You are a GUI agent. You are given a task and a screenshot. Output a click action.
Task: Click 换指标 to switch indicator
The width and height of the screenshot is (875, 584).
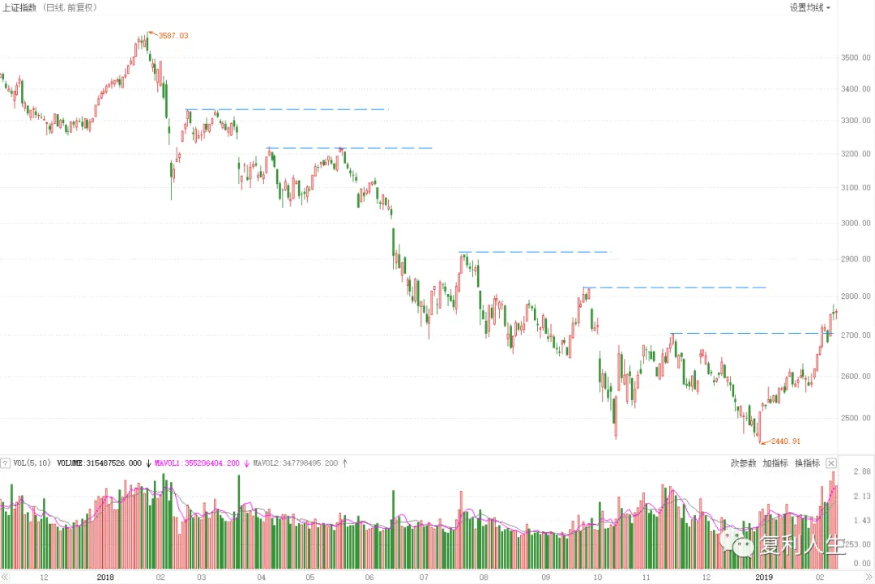(x=807, y=463)
